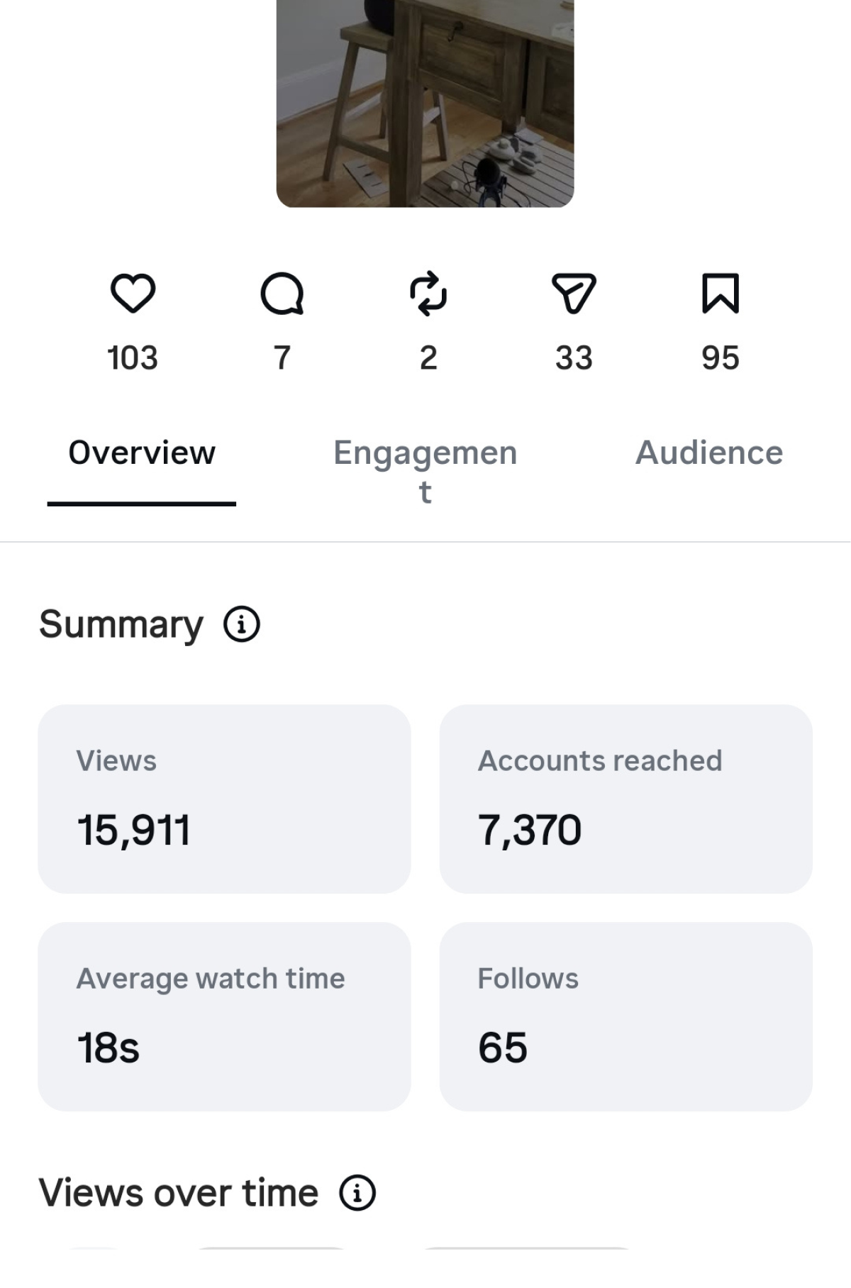Viewport: 851px width, 1288px height.
Task: Tap the share paper plane icon
Action: point(574,293)
